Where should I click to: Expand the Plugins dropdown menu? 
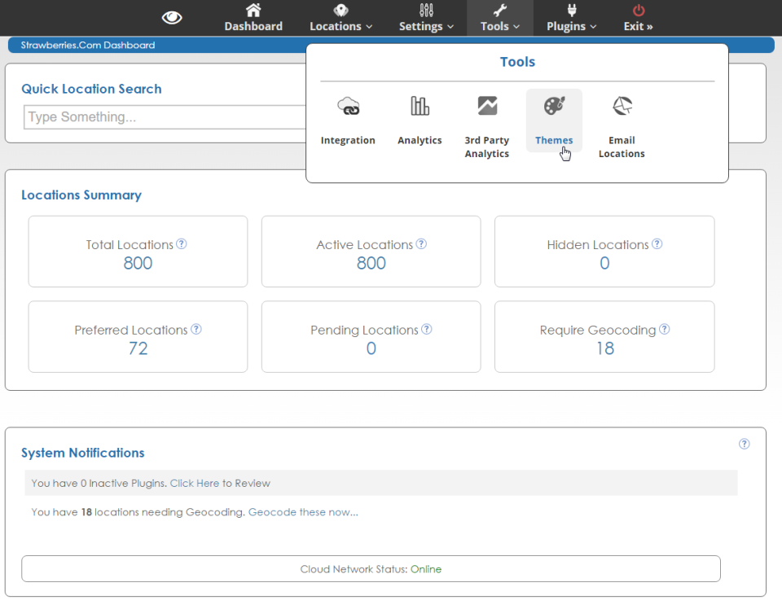(571, 26)
